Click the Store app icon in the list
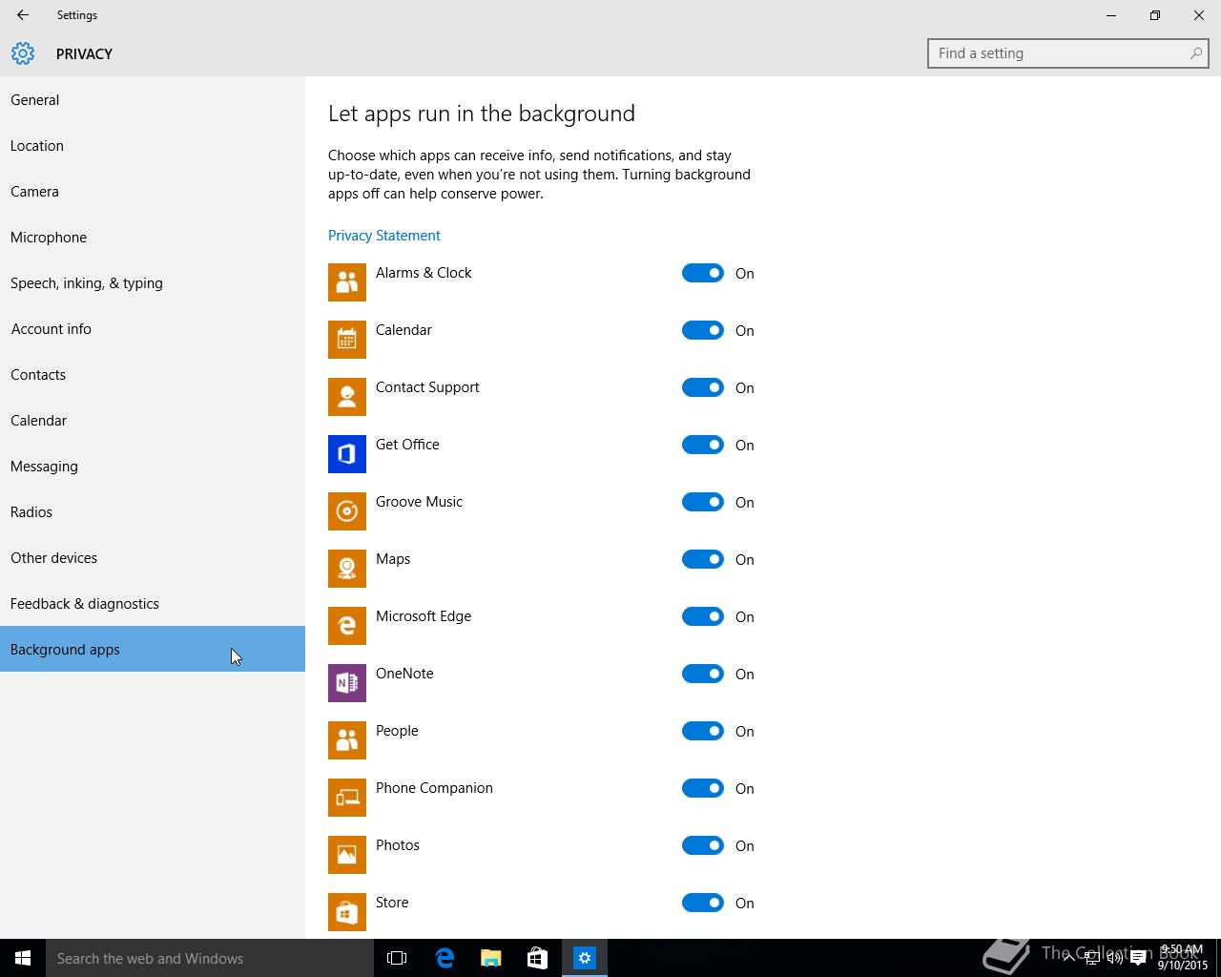The height and width of the screenshot is (977, 1221). click(x=347, y=912)
